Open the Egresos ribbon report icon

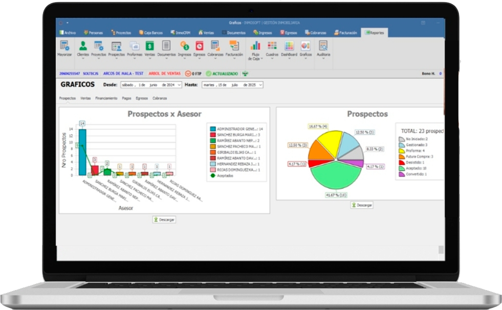click(199, 46)
